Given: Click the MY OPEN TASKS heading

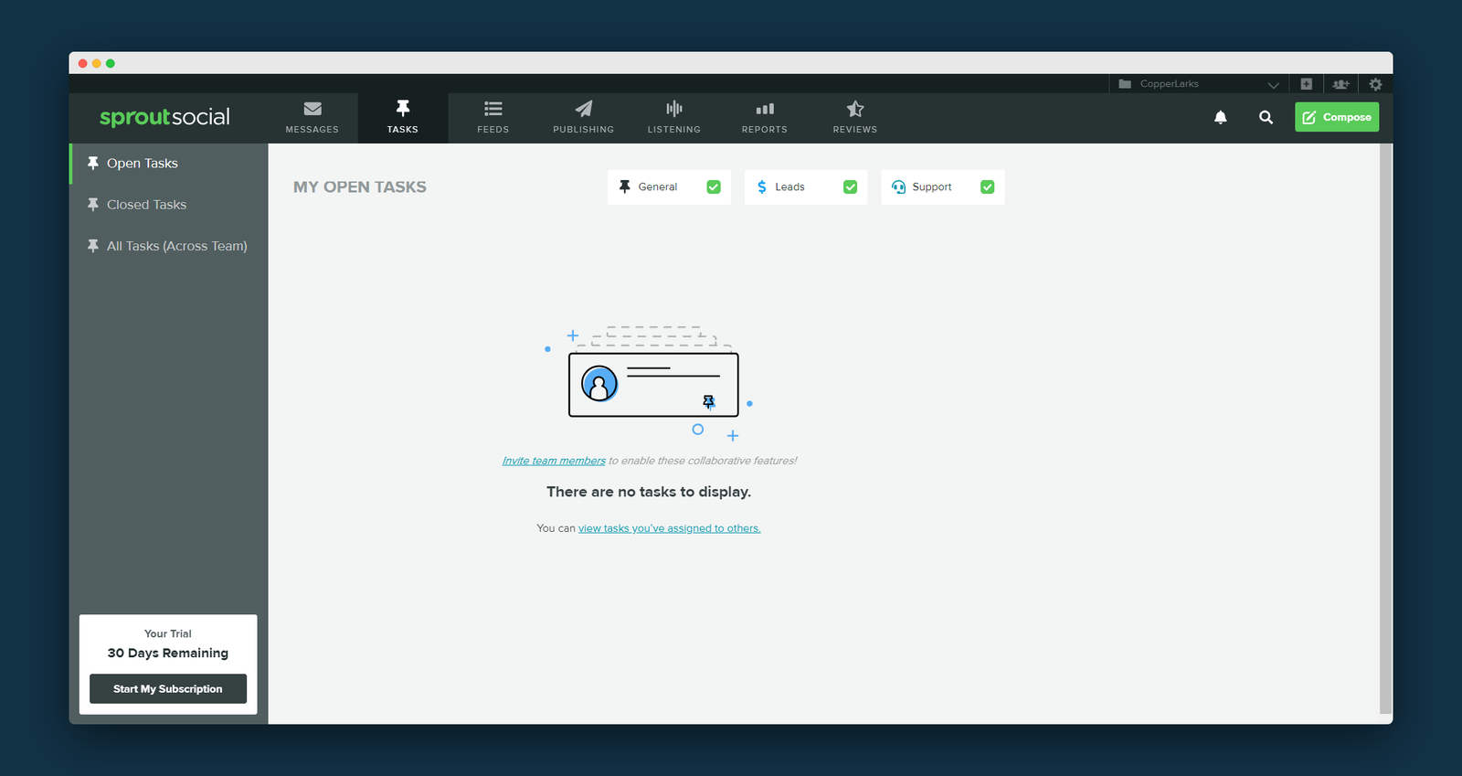Looking at the screenshot, I should (x=360, y=186).
